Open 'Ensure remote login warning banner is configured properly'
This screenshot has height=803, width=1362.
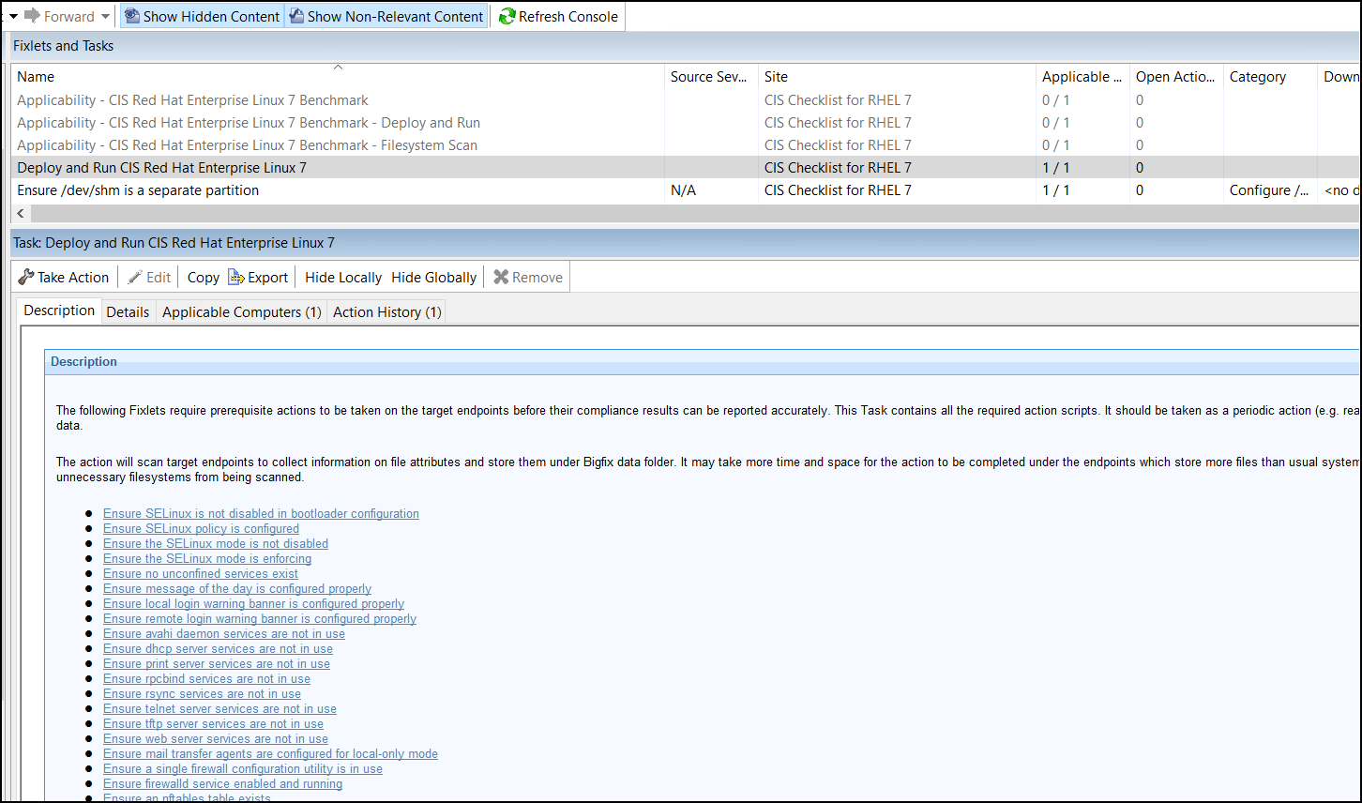tap(260, 618)
